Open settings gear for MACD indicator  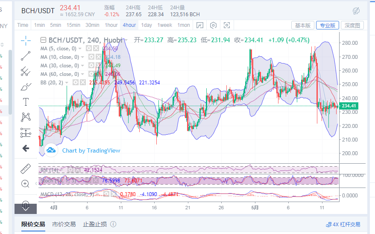tap(106, 194)
